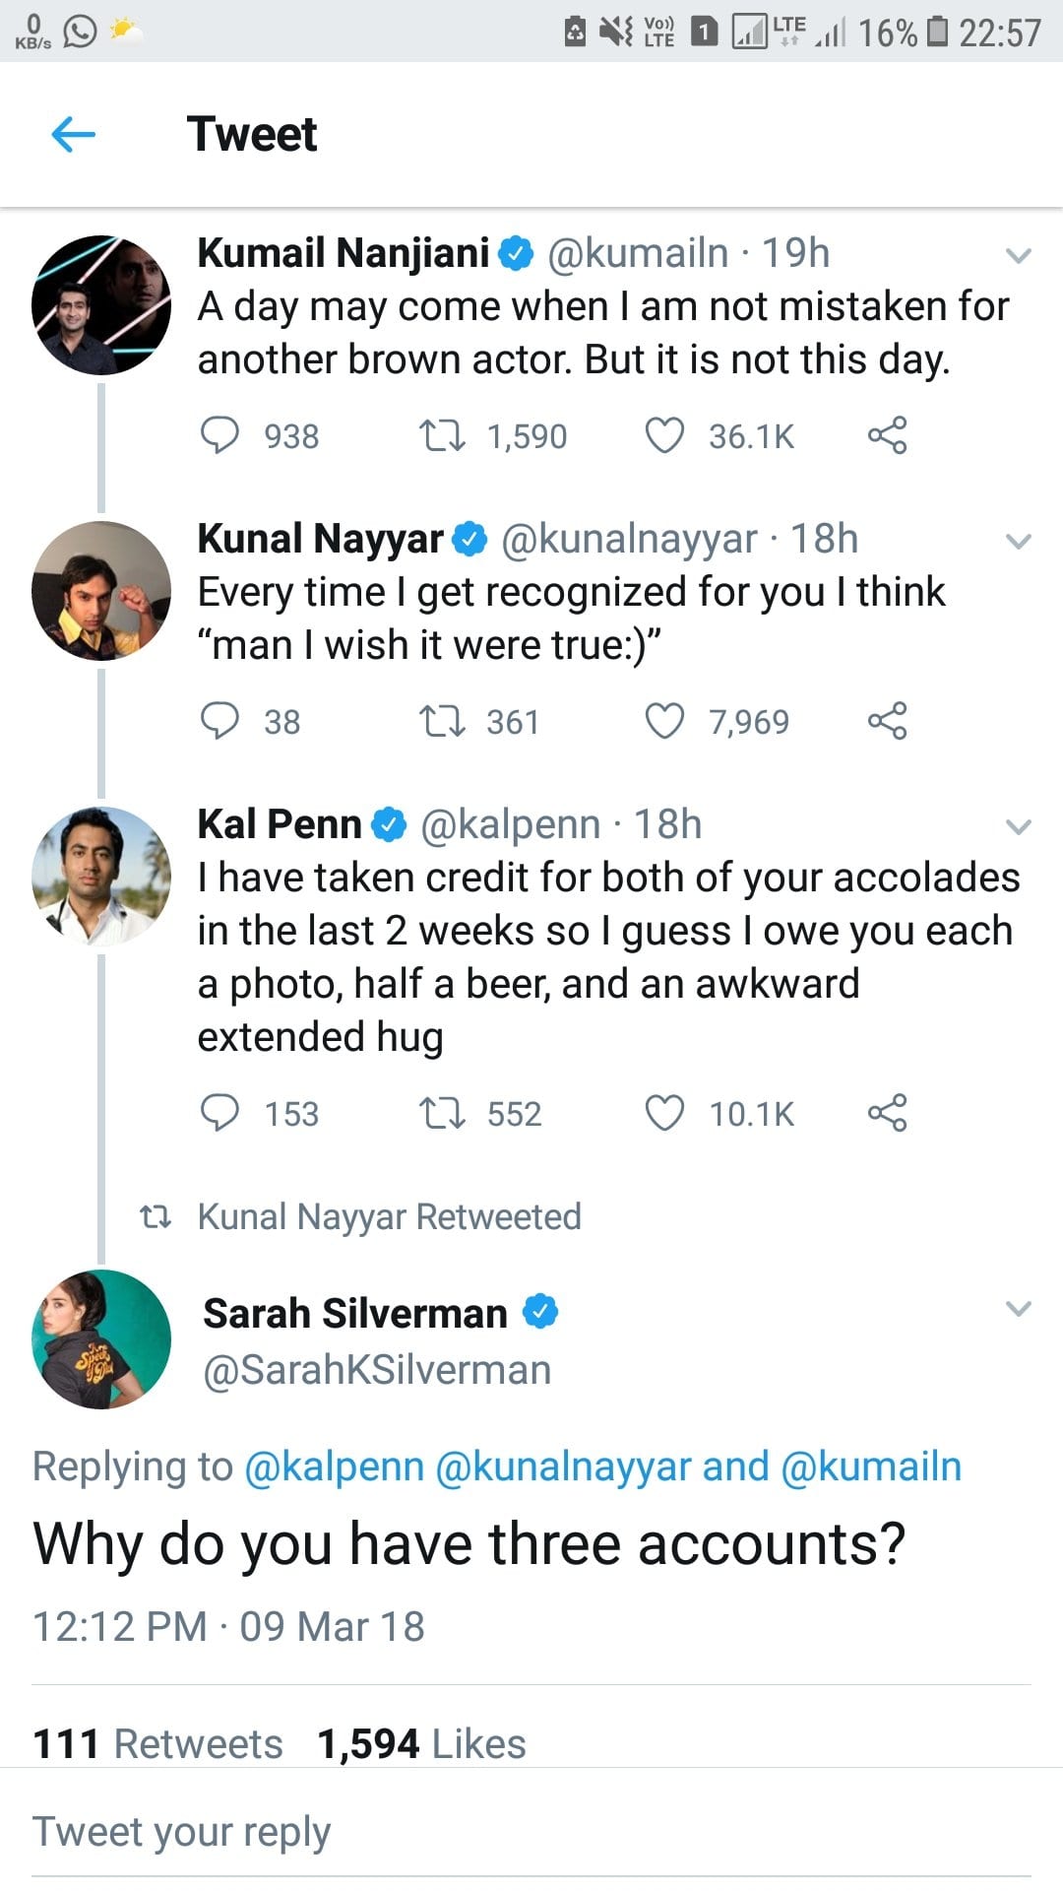This screenshot has height=1891, width=1063.
Task: Share Kal Penn's tweet
Action: pos(887,1113)
